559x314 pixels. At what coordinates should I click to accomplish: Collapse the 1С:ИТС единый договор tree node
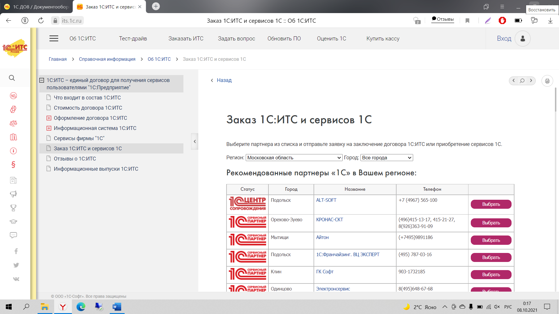coord(42,80)
